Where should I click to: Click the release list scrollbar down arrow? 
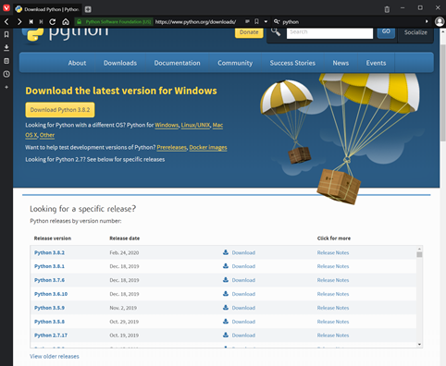419,345
